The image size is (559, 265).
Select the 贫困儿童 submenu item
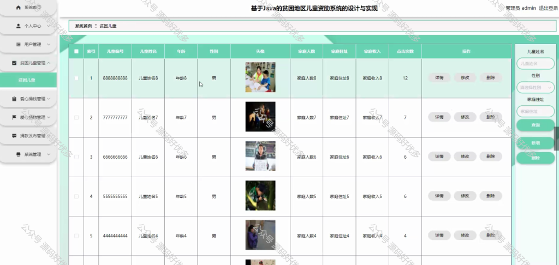point(28,80)
